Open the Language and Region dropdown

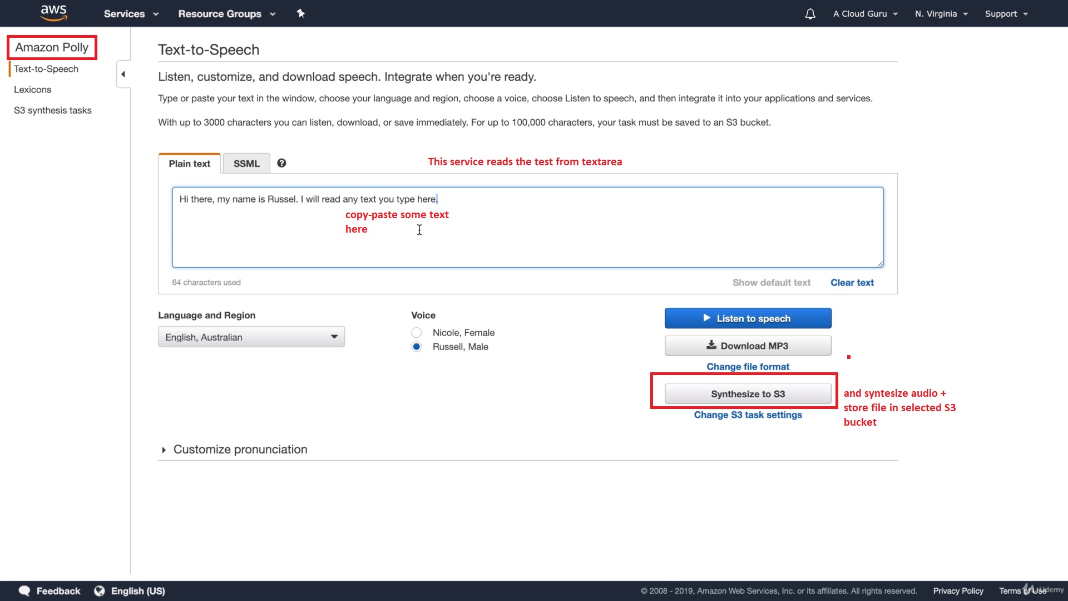tap(251, 337)
